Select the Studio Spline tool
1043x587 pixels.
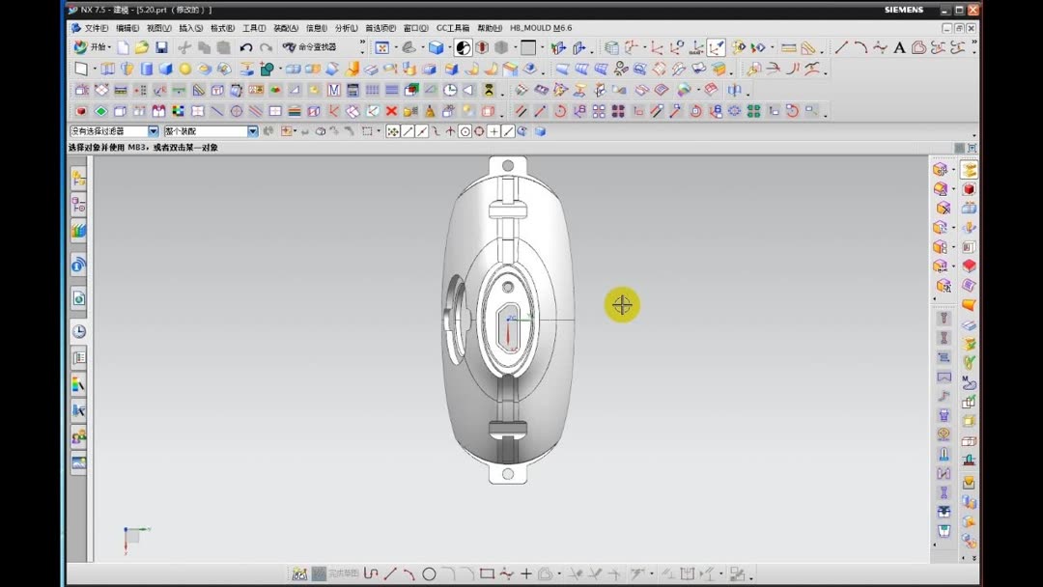click(x=882, y=46)
